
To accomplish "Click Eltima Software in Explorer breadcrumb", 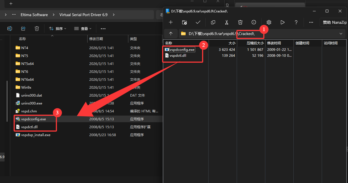I will pyautogui.click(x=34, y=15).
